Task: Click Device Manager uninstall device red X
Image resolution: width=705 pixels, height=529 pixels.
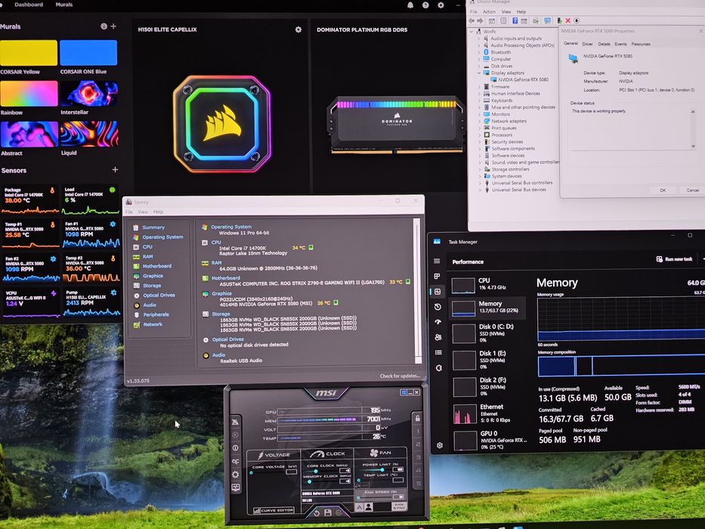Action: click(x=568, y=20)
